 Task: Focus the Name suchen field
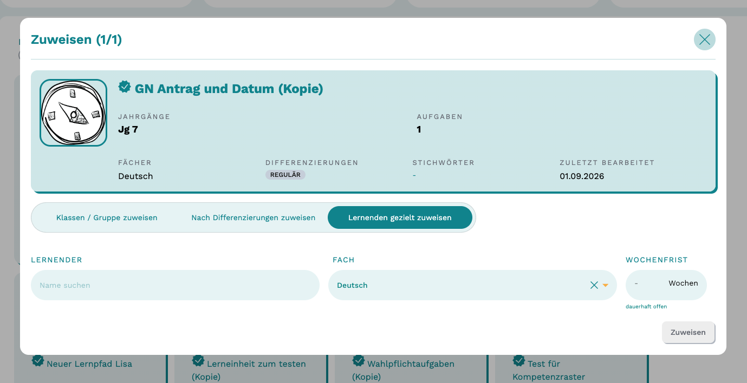(175, 285)
